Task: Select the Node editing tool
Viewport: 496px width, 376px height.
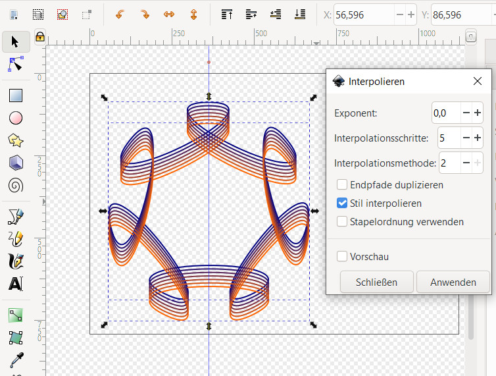Action: point(16,64)
